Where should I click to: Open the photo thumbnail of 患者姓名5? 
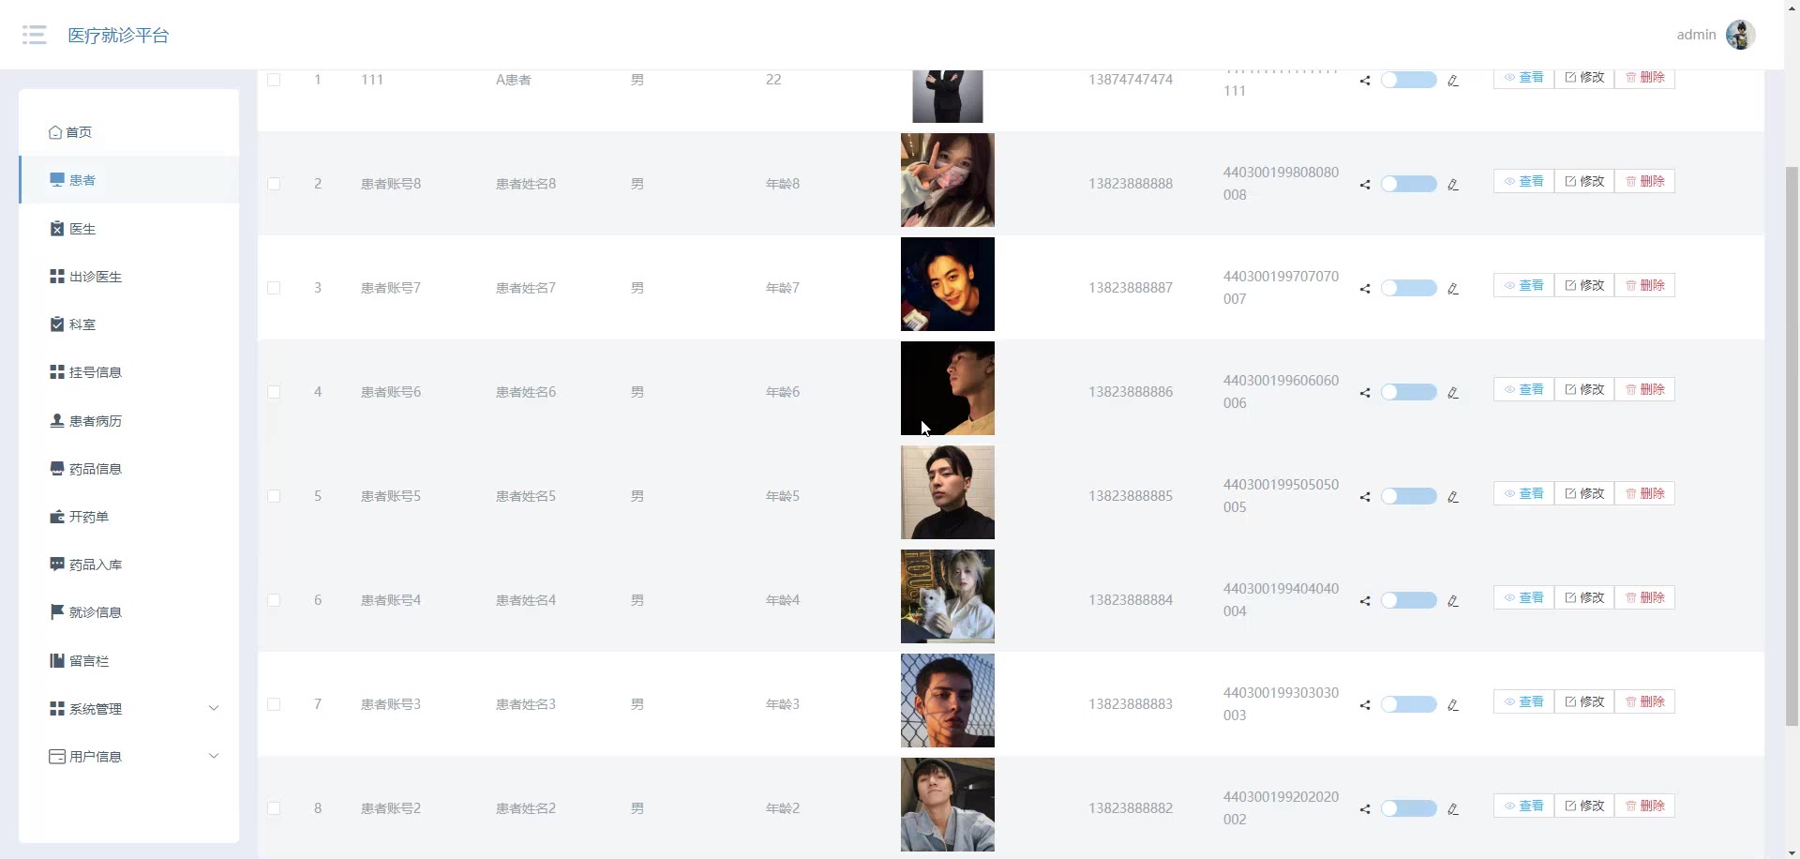tap(947, 492)
